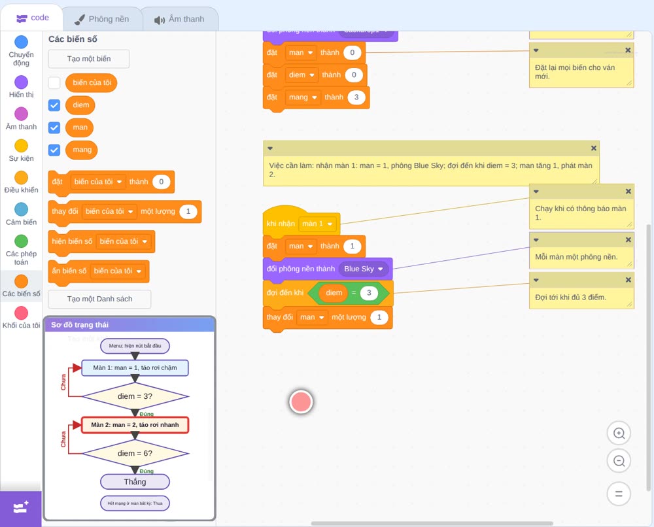Switch to the code tab
654x527 pixels.
click(x=32, y=18)
